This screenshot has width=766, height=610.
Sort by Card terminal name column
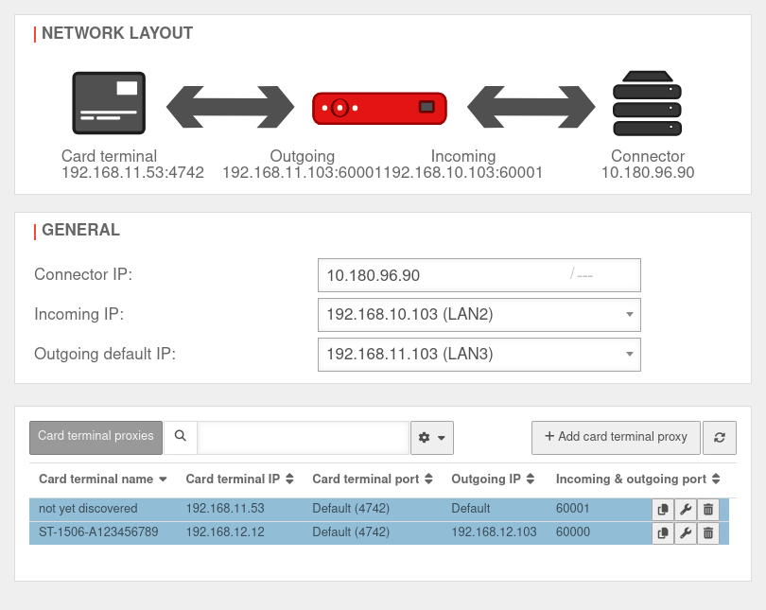click(x=103, y=479)
